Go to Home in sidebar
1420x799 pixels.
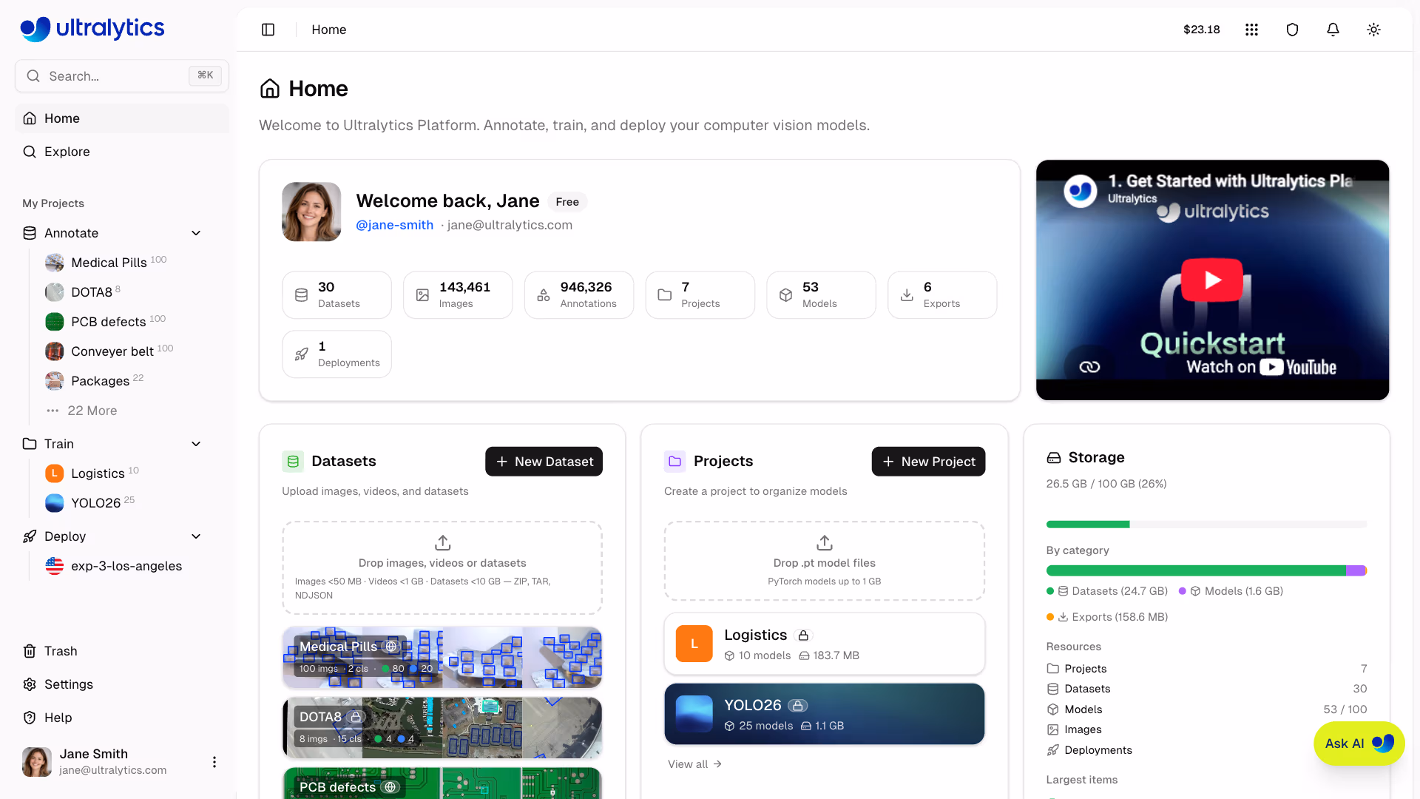122,118
